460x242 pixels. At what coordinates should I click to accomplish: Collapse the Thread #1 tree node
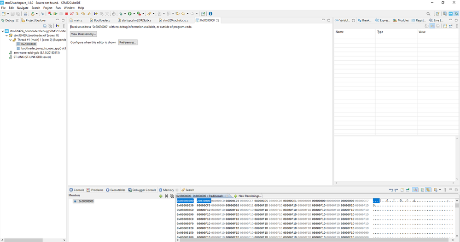(10, 40)
